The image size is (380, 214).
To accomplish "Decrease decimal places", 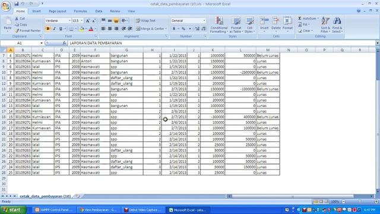I will click(x=204, y=29).
